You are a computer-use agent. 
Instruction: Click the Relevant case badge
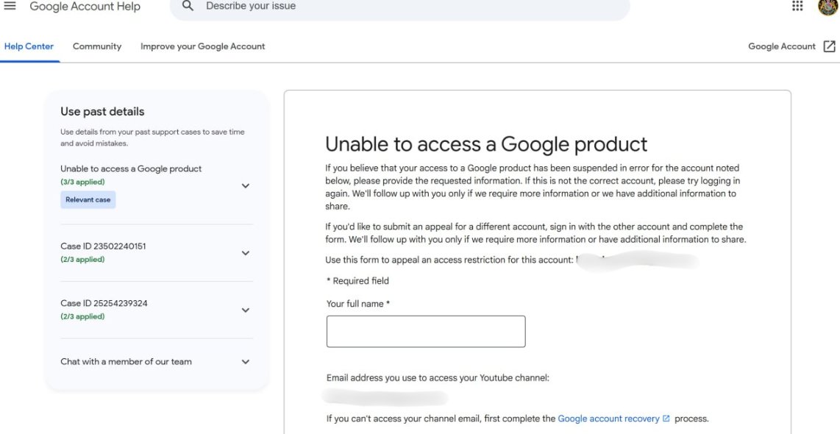[88, 200]
